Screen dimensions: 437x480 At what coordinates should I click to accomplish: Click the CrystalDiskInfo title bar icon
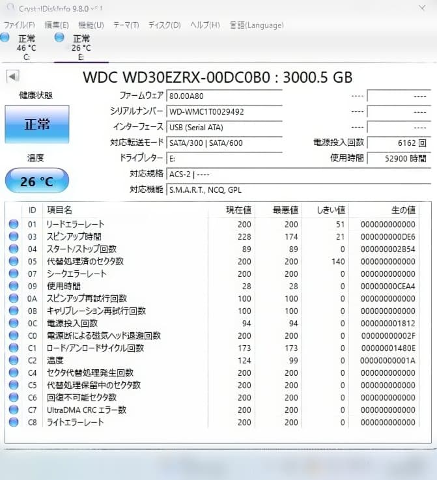pyautogui.click(x=10, y=7)
